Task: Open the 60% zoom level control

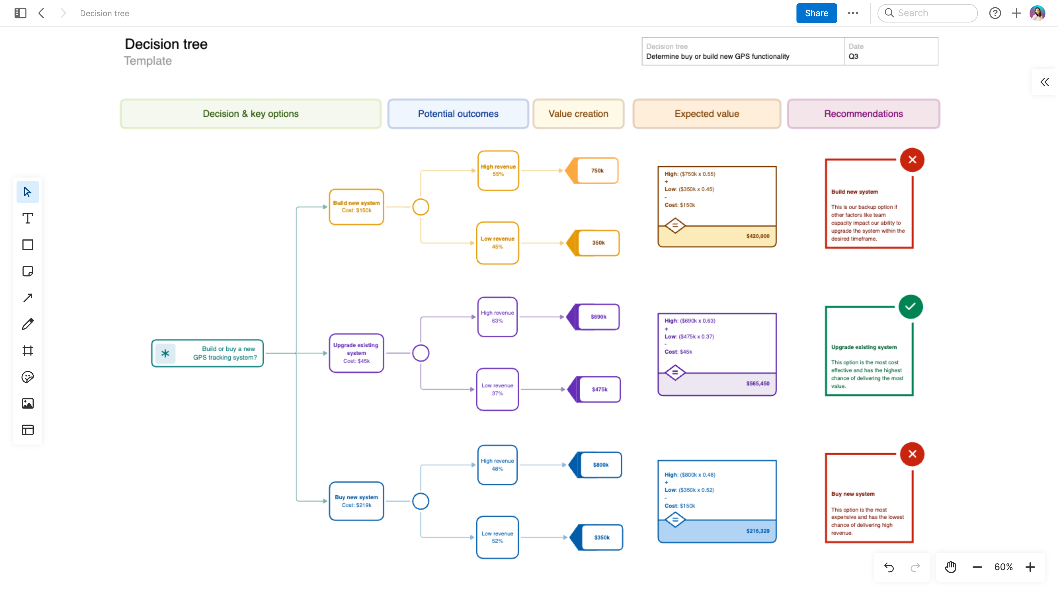Action: point(1003,567)
